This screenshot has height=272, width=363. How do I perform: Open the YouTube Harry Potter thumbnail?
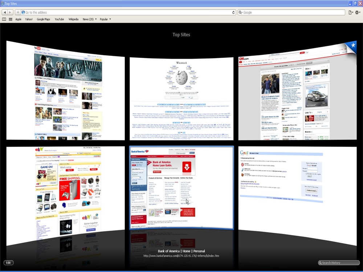coord(65,90)
